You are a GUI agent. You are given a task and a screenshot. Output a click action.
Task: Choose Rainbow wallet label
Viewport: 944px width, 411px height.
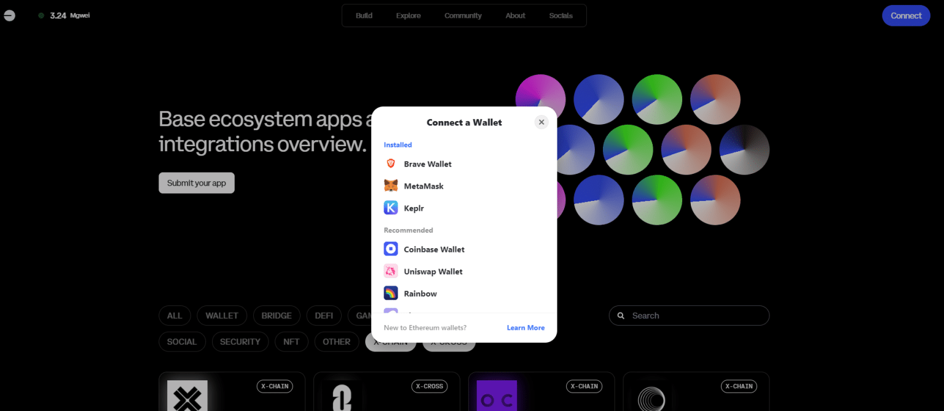click(420, 294)
